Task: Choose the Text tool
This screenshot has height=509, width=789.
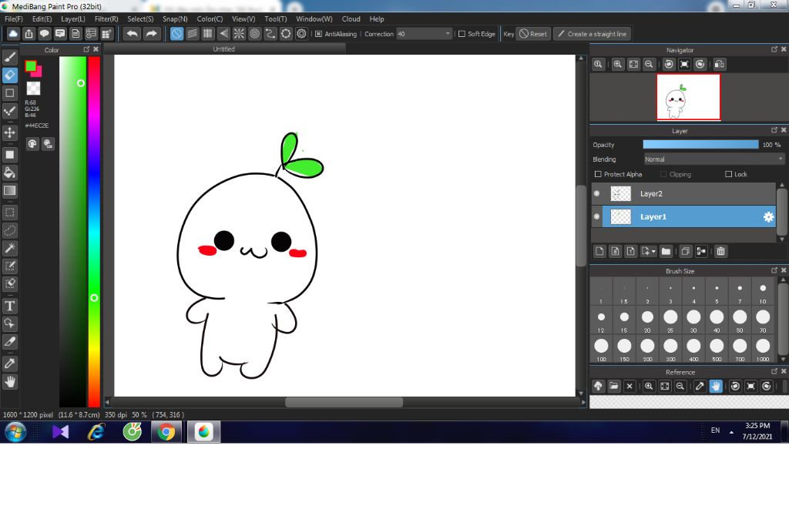Action: 10,306
